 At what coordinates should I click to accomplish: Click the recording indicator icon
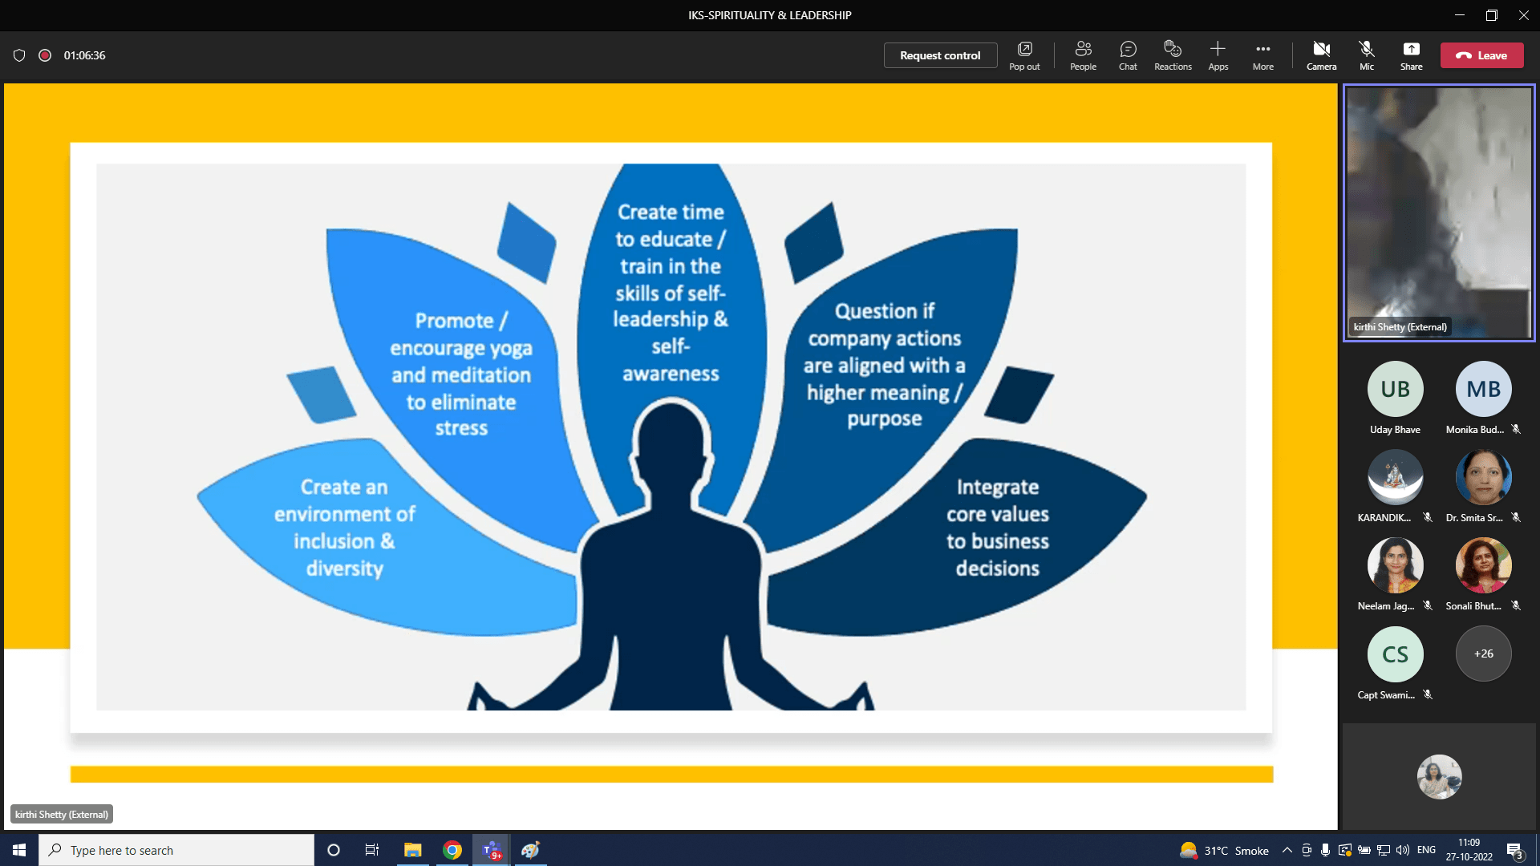tap(45, 55)
